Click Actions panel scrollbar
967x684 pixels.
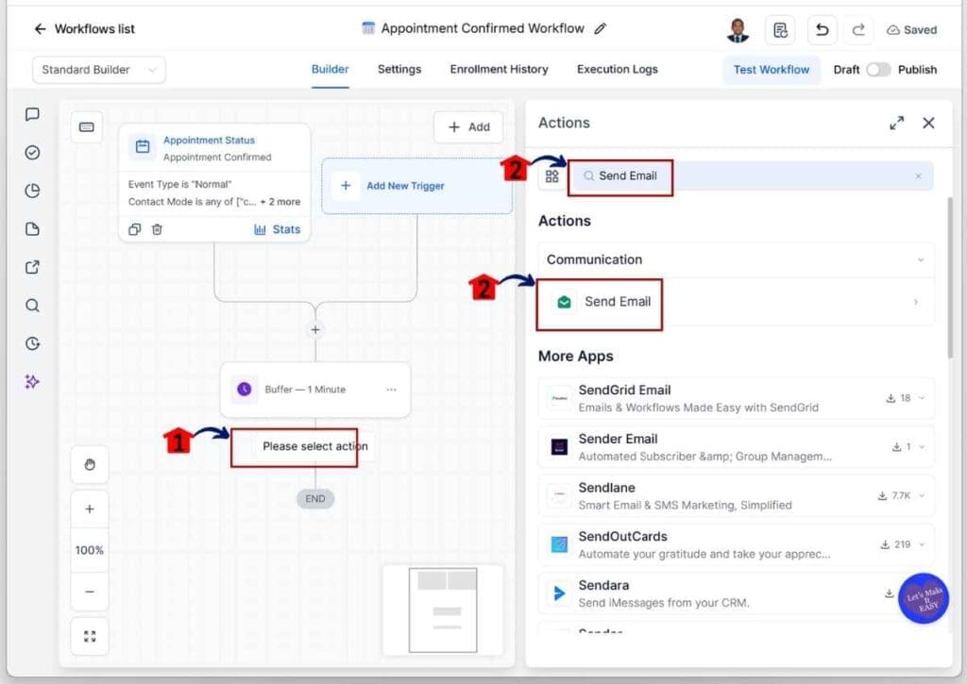coord(950,277)
